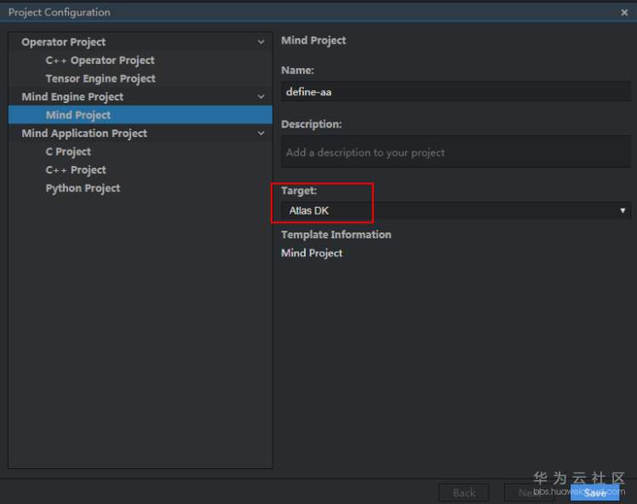The image size is (637, 504).
Task: Focus the project Description text box
Action: 456,152
